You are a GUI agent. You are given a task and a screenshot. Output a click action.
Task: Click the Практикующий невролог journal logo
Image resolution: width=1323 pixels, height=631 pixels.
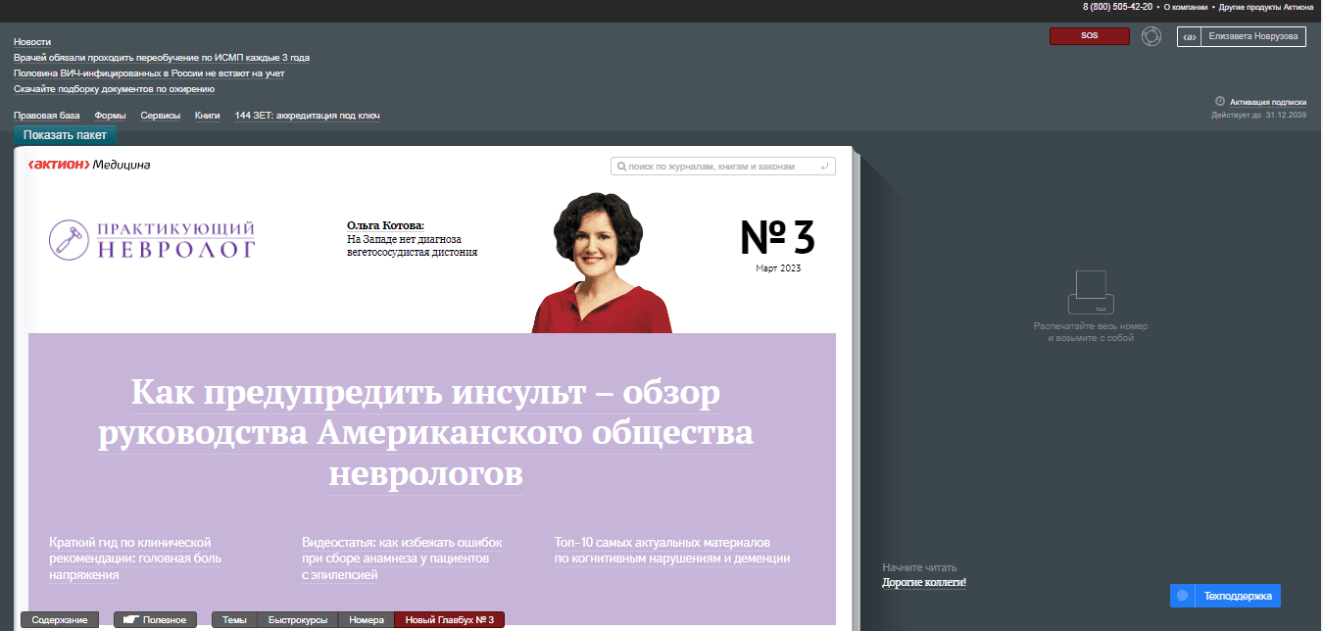152,239
